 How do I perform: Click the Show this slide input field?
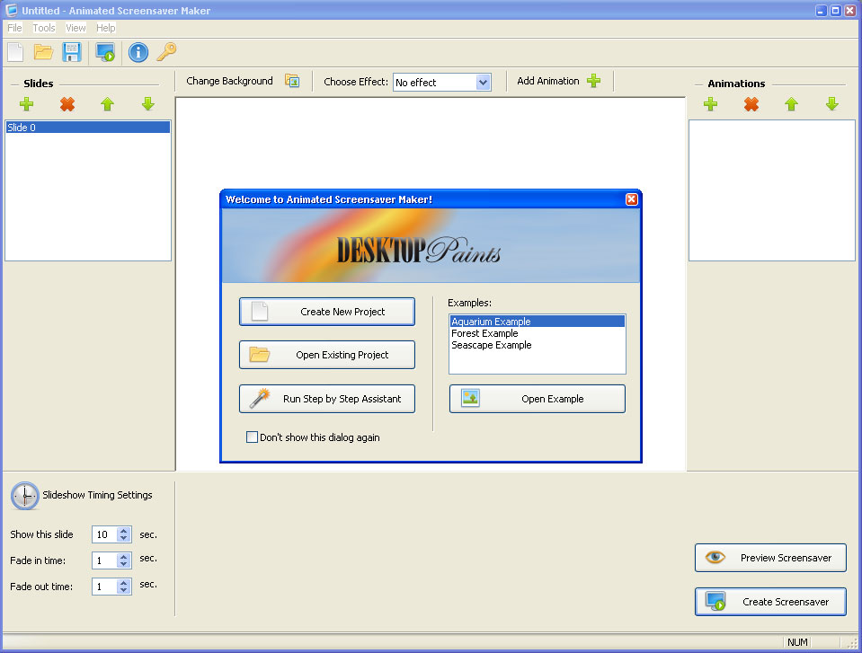click(x=104, y=534)
